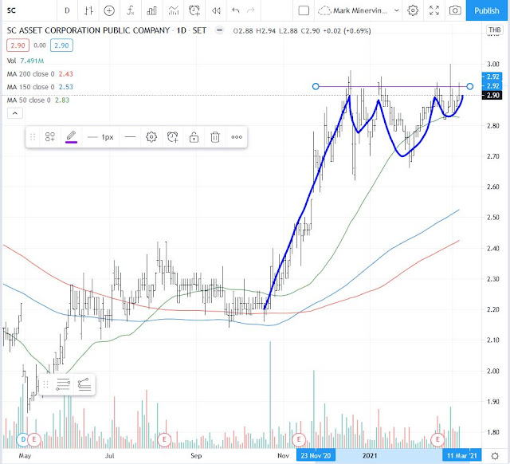Lock the selected drawing
510x464 pixels.
[194, 137]
